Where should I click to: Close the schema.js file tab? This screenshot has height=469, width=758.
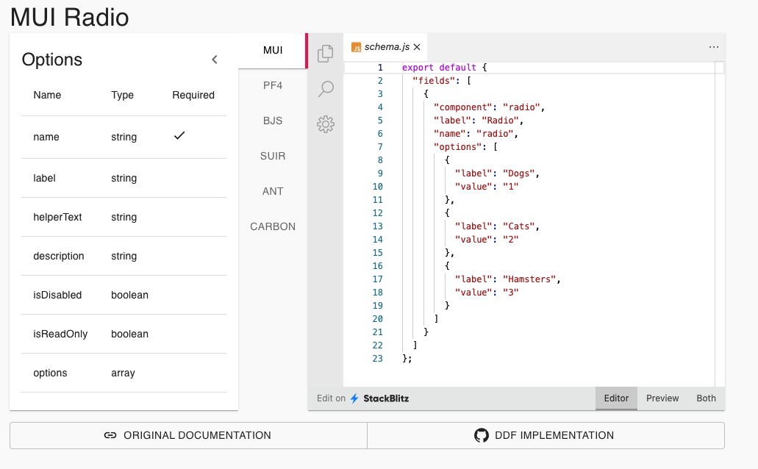coord(416,46)
